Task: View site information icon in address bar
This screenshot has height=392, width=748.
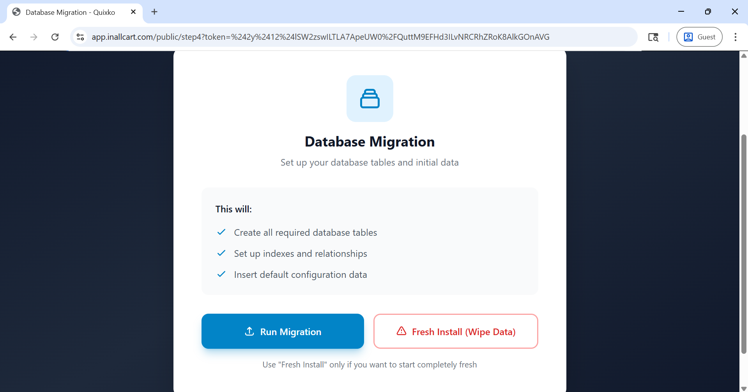Action: coord(80,37)
